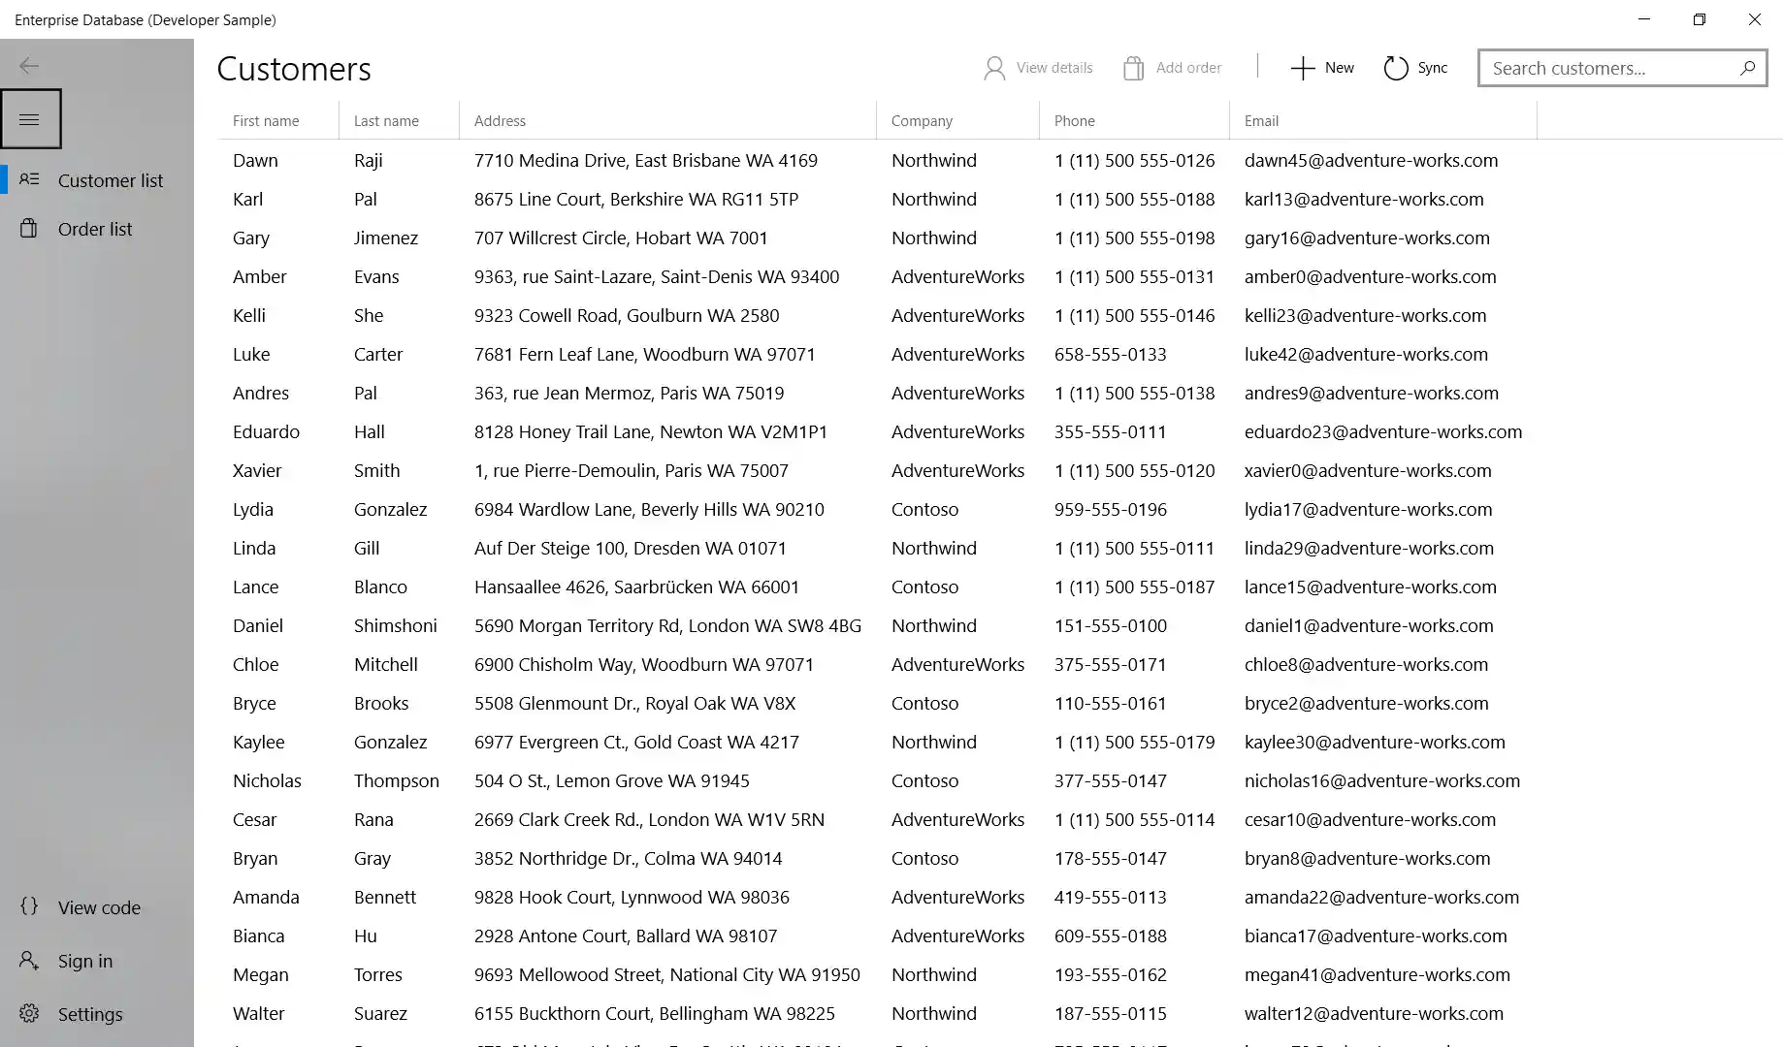Viewport: 1783px width, 1047px height.
Task: Click the back arrow at top left
Action: (x=29, y=66)
